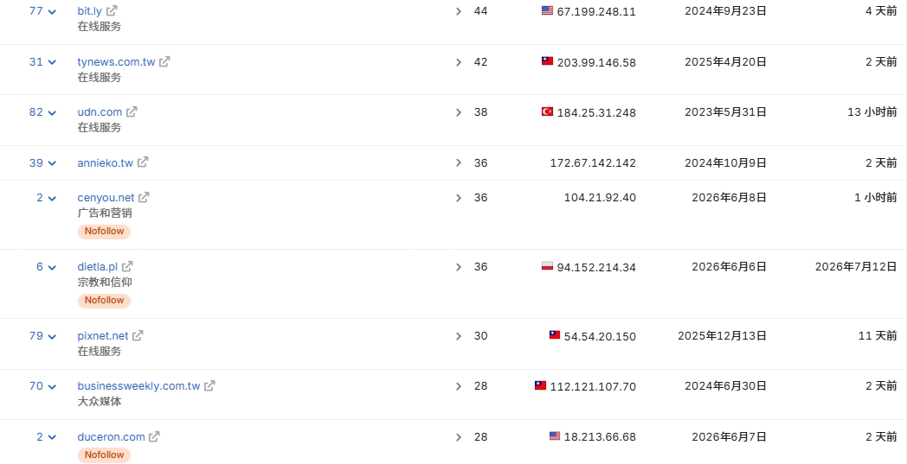
Task: Click the Nofollow tag under duceron.com
Action: tap(104, 454)
